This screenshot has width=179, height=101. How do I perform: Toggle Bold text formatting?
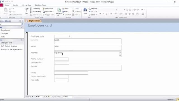[x=100, y=14]
